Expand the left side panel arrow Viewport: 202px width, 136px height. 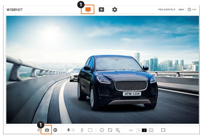coord(4,70)
